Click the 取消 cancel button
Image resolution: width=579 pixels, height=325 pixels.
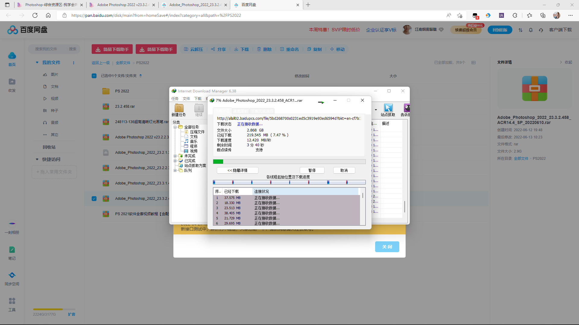click(344, 170)
